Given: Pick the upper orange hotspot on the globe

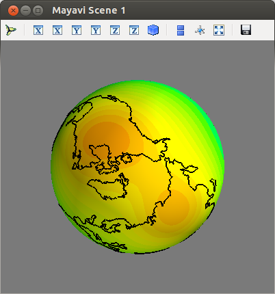Looking at the screenshot, I should (106, 142).
